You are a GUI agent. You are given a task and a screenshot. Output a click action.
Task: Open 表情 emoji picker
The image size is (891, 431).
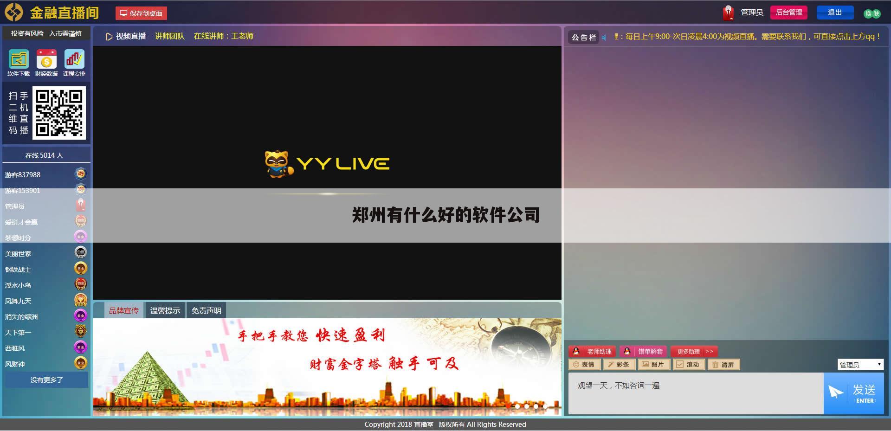tap(584, 365)
